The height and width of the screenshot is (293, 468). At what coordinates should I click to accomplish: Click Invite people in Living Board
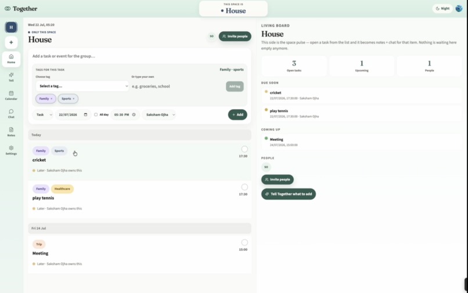click(x=278, y=180)
